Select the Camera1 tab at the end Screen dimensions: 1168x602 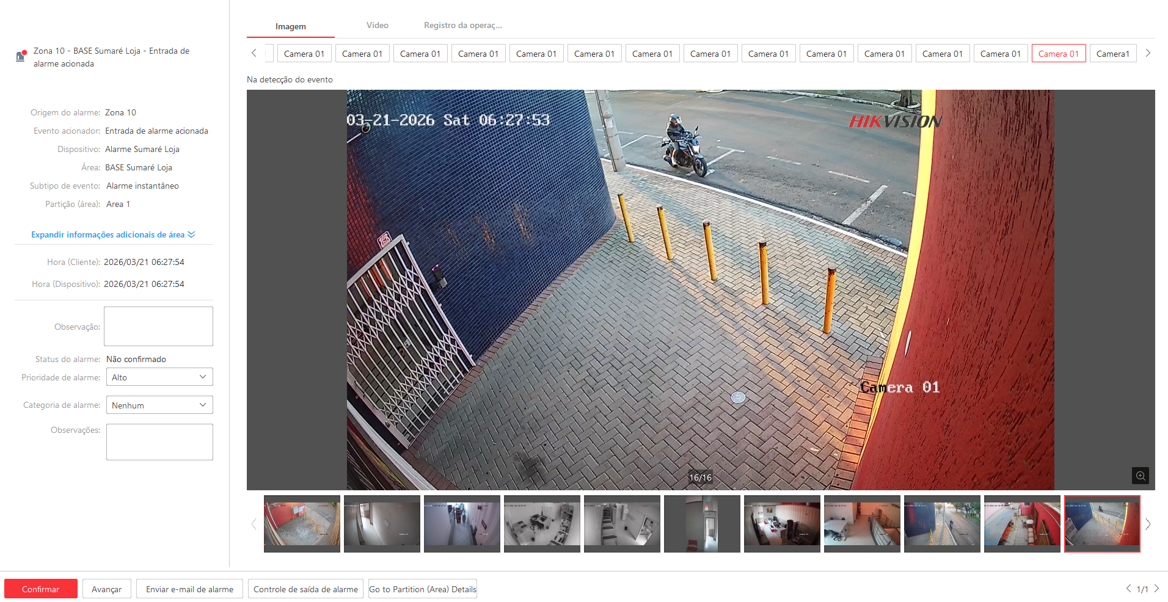(1112, 54)
